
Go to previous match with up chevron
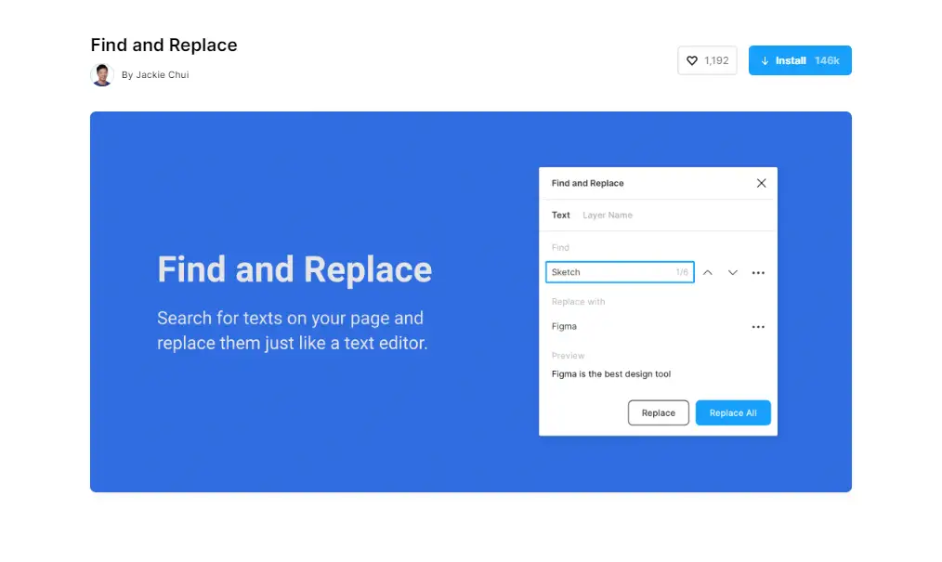point(708,272)
